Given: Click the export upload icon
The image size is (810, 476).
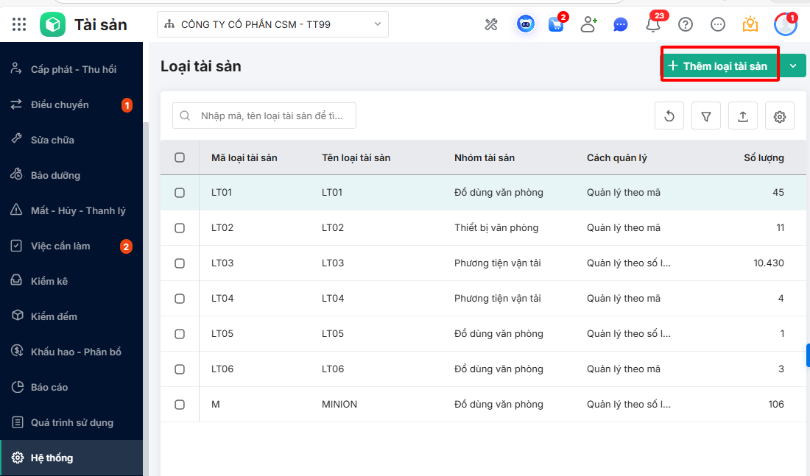Looking at the screenshot, I should [743, 116].
